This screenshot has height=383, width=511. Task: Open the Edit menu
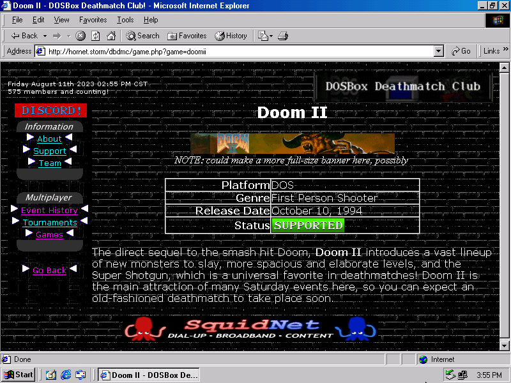tap(38, 20)
